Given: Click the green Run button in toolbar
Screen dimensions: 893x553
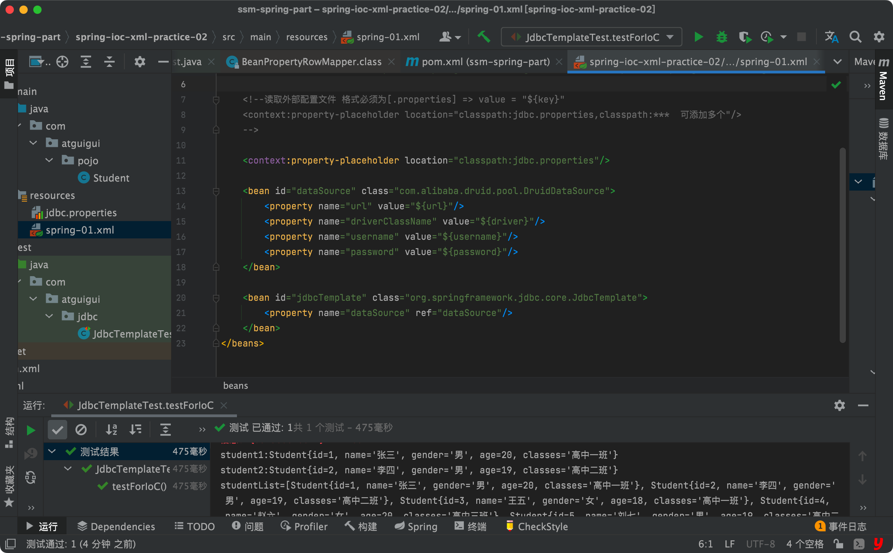Looking at the screenshot, I should (x=699, y=37).
